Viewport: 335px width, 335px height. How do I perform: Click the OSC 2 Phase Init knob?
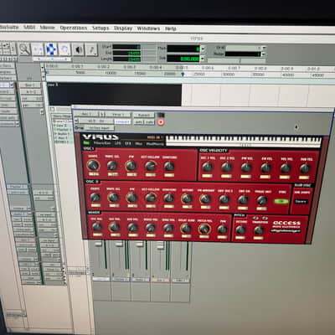pos(262,200)
